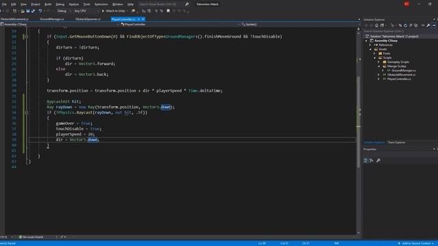Click the No issues found status indicator
The height and width of the screenshot is (246, 438).
(x=31, y=237)
